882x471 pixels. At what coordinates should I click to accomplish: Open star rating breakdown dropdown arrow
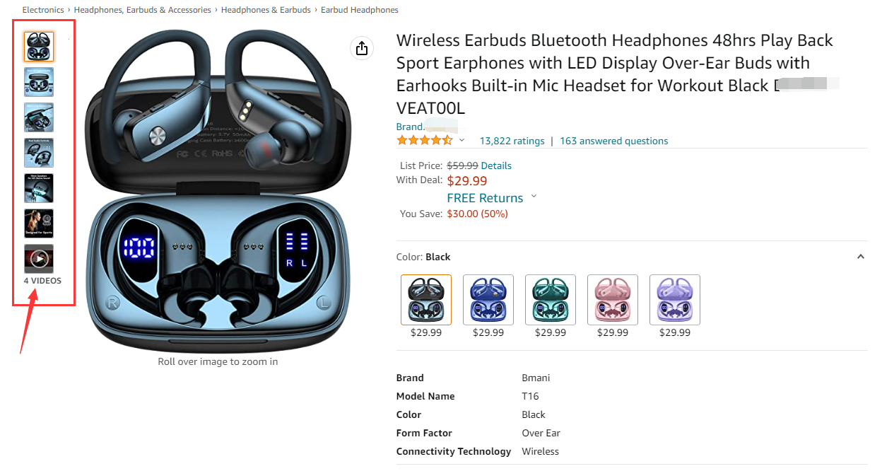[x=462, y=141]
